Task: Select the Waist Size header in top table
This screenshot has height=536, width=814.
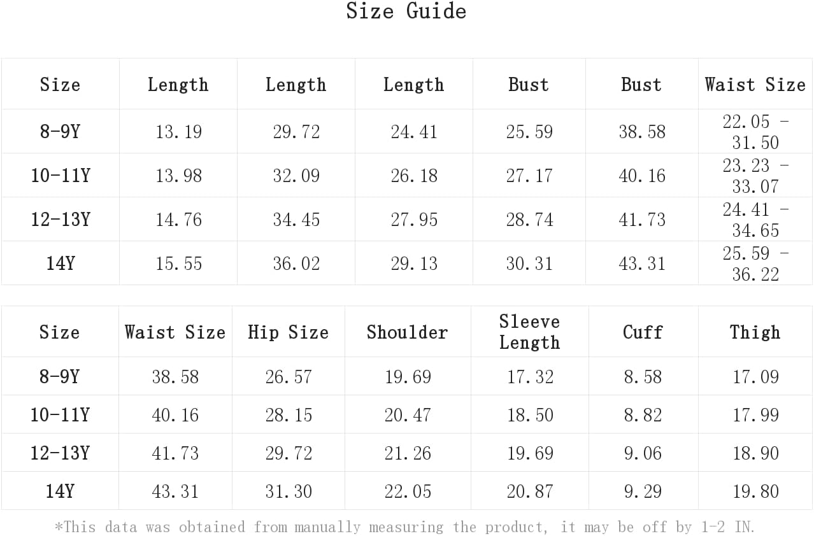Action: coord(755,84)
